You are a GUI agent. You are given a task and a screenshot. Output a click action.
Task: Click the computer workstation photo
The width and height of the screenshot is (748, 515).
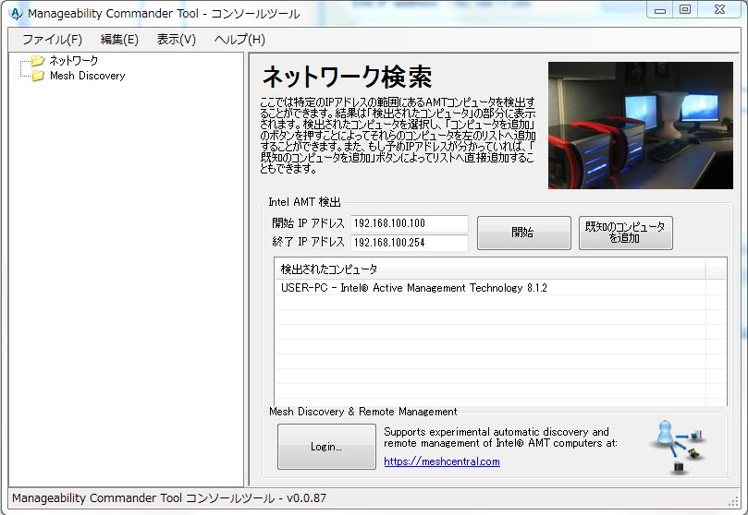pyautogui.click(x=640, y=126)
